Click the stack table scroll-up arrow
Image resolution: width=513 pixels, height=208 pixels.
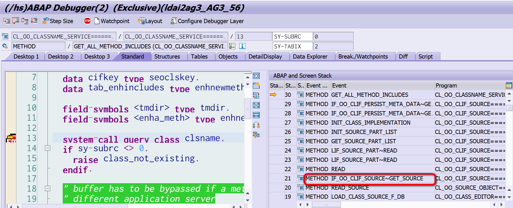point(509,94)
